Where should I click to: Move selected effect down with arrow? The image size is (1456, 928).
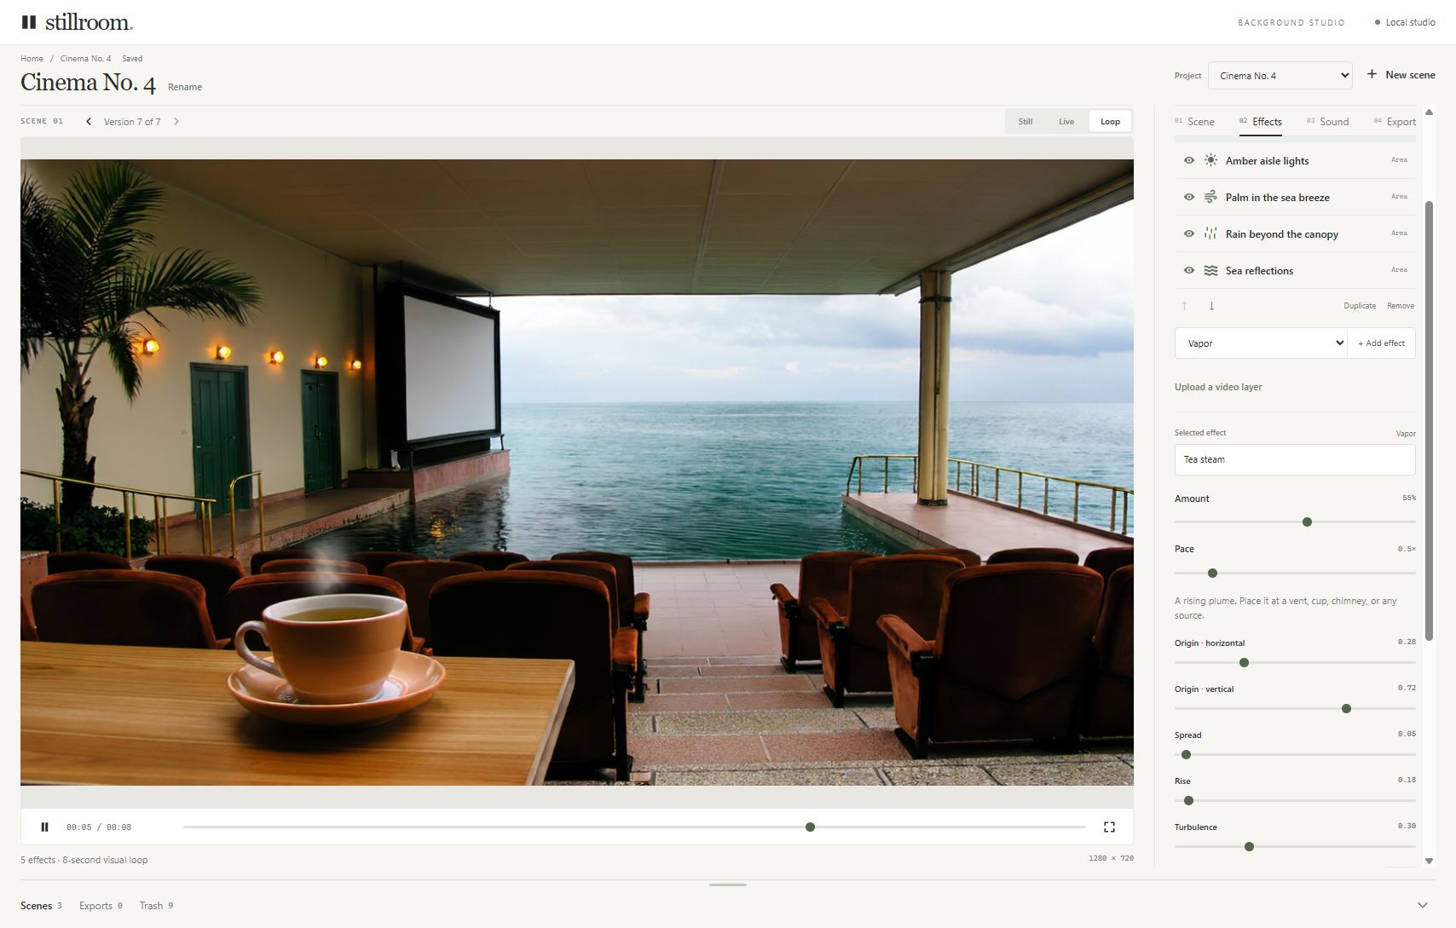click(x=1211, y=306)
